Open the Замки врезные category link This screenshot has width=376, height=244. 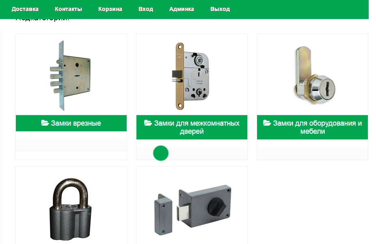(x=76, y=123)
